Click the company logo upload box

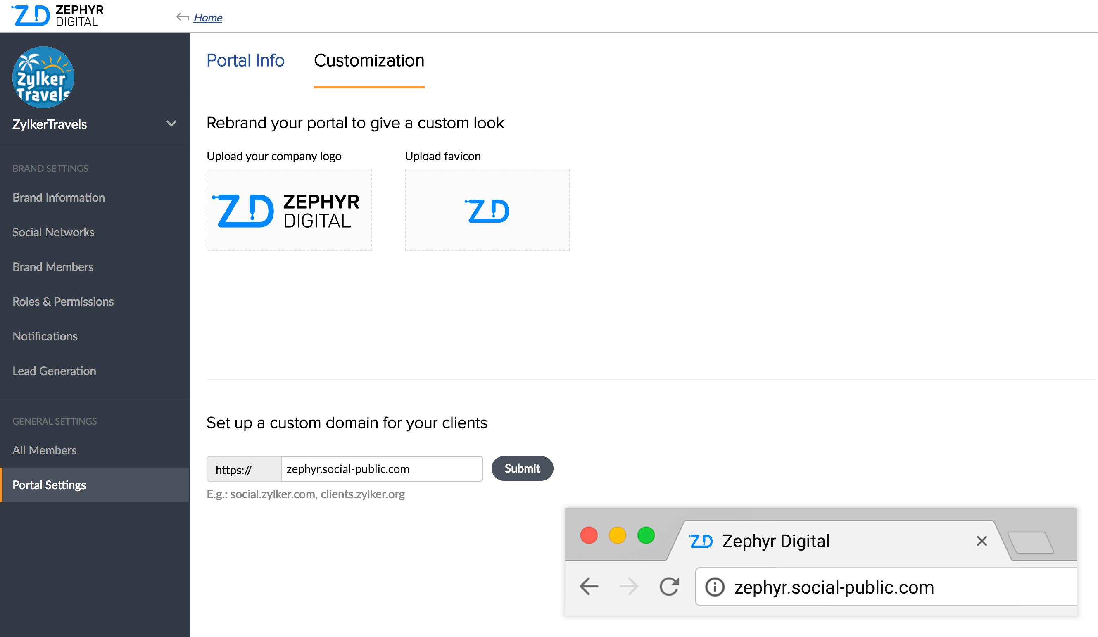pos(289,210)
